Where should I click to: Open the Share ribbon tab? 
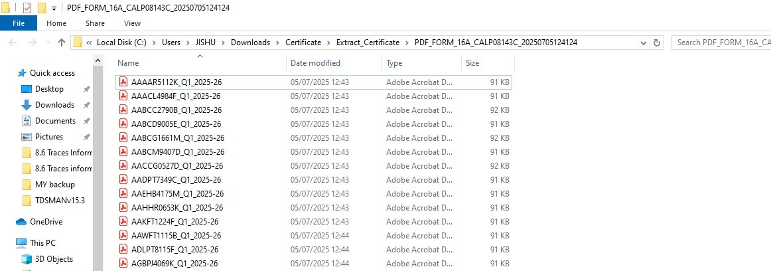point(95,23)
